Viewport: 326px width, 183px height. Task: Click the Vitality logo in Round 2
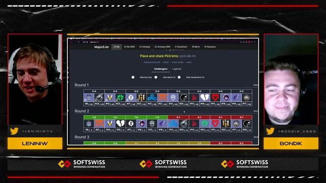[110, 124]
